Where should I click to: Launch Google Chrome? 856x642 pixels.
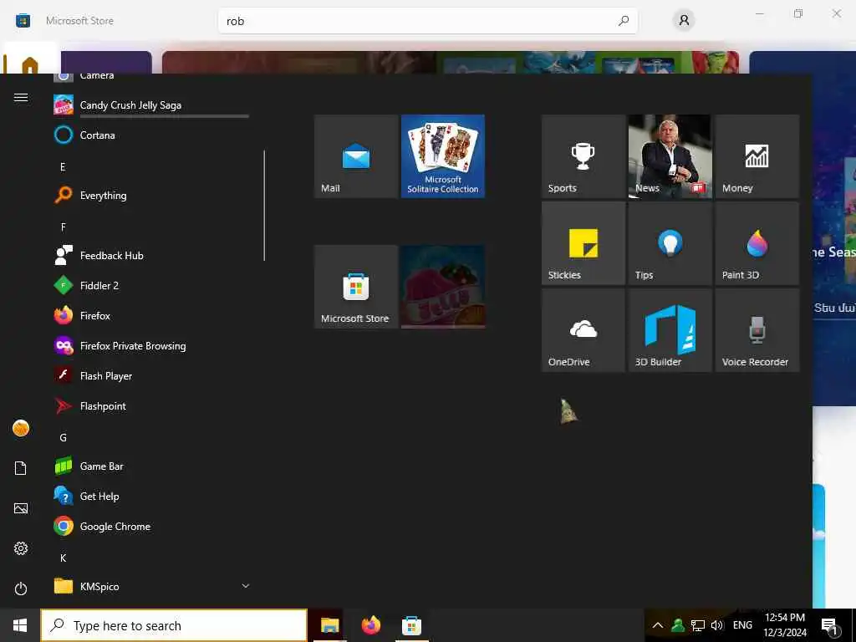pyautogui.click(x=151, y=527)
